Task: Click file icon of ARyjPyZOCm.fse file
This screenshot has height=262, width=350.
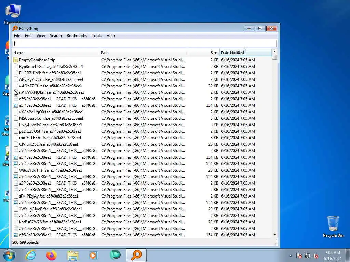Action: (16, 79)
